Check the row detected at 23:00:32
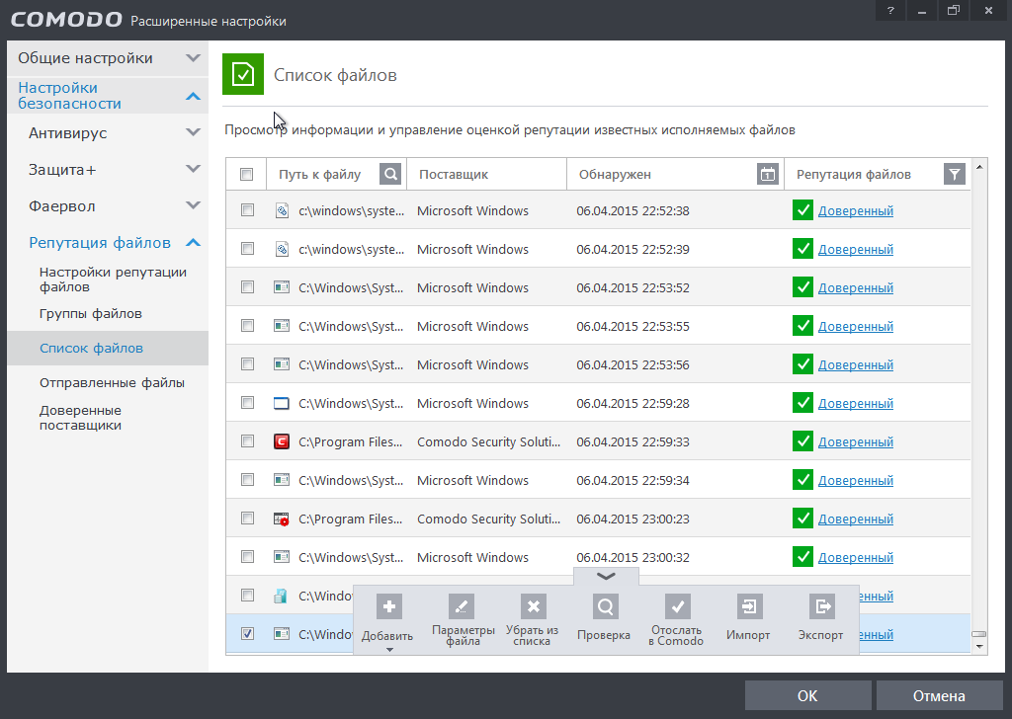Screen dimensions: 1012x719 [247, 556]
